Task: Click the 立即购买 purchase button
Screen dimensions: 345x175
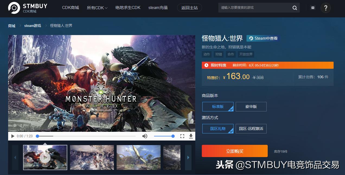Action: coord(235,151)
